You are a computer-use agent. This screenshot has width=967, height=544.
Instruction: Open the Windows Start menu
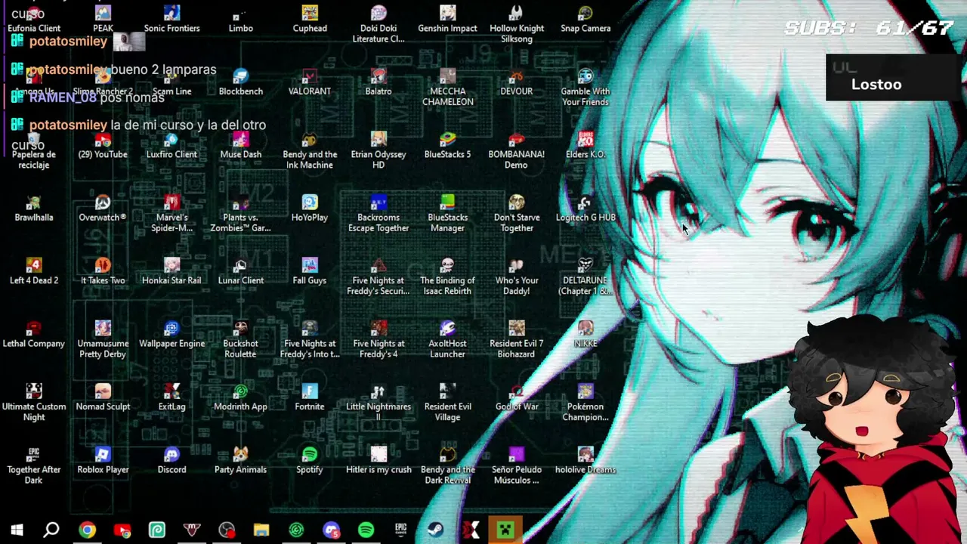tap(17, 530)
